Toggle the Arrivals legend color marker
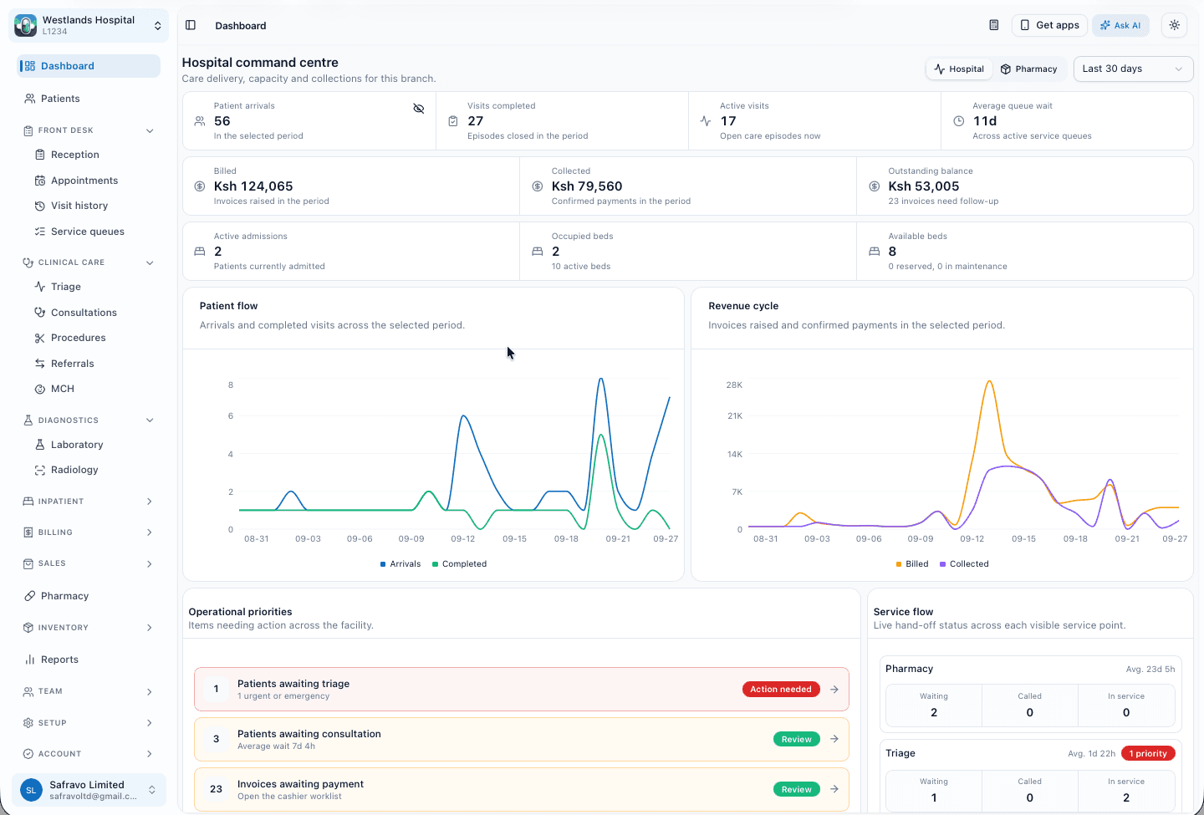The height and width of the screenshot is (815, 1204). (x=383, y=564)
